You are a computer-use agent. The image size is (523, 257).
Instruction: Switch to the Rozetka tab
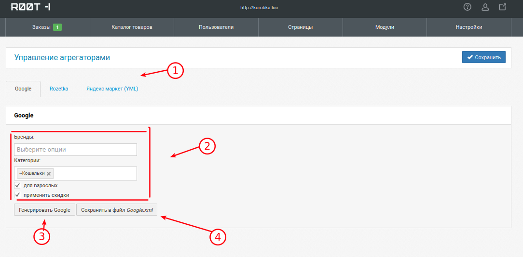(x=59, y=89)
